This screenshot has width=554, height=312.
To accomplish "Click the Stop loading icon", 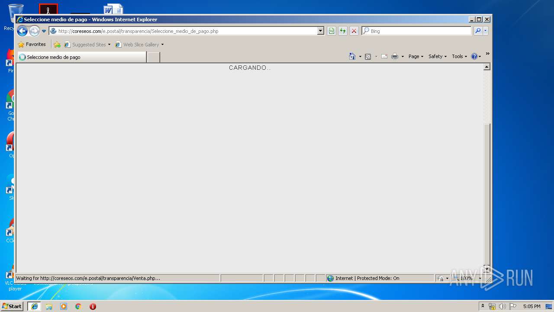I will coord(354,31).
